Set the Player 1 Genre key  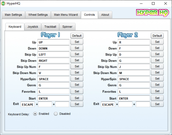pyautogui.click(x=77, y=85)
